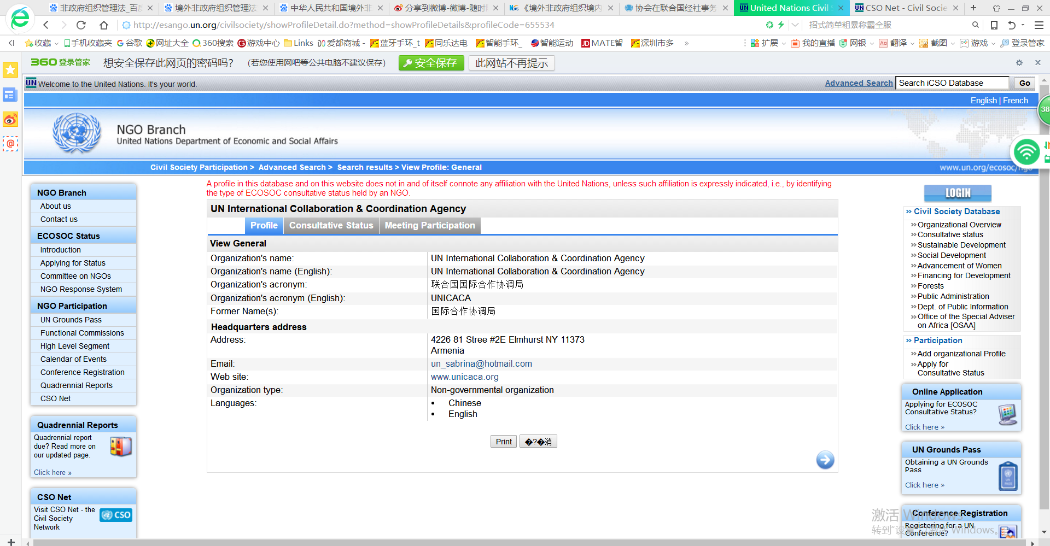Viewport: 1050px width, 546px height.
Task: Open the Advanced Search link
Action: click(x=859, y=83)
